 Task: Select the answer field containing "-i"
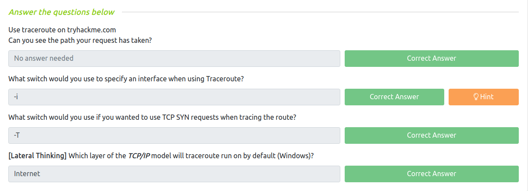pyautogui.click(x=174, y=97)
